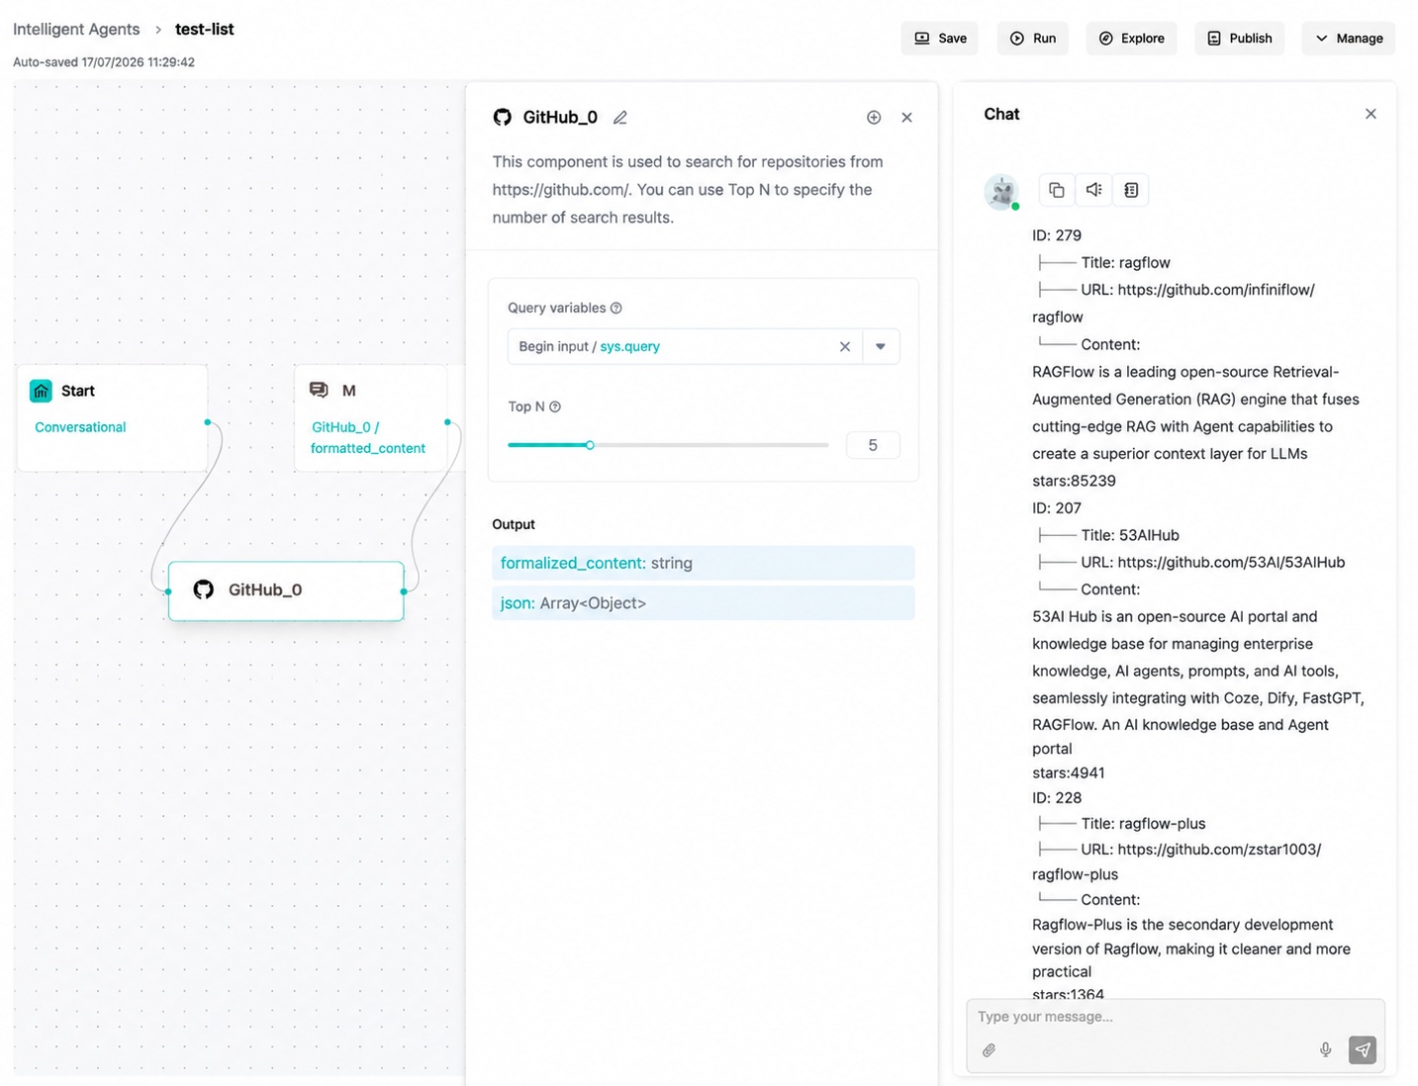
Task: Click the assistant avatar in chat
Action: coord(1001,191)
